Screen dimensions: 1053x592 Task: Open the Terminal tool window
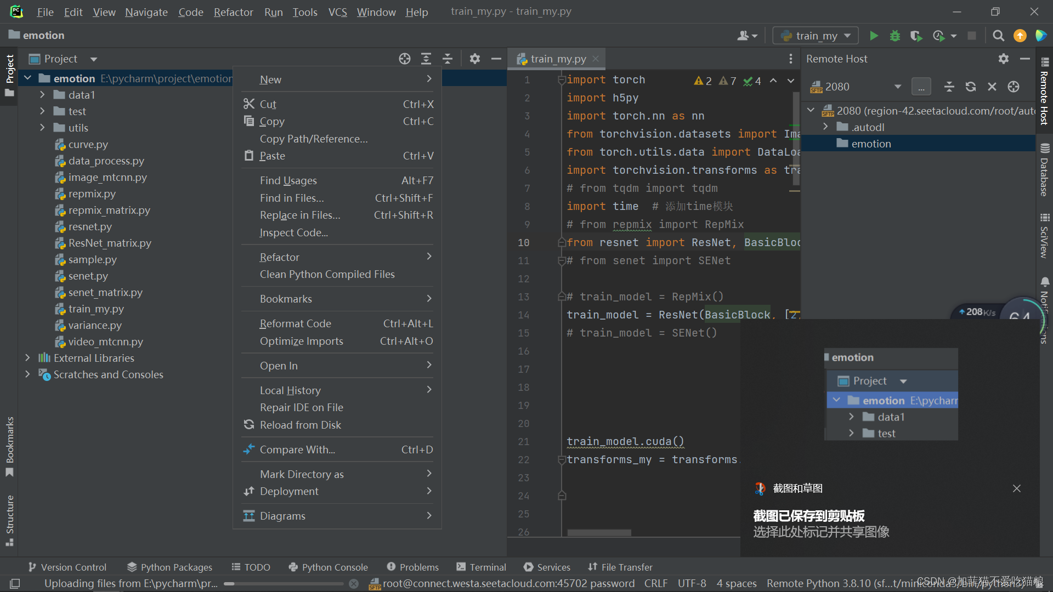[481, 567]
